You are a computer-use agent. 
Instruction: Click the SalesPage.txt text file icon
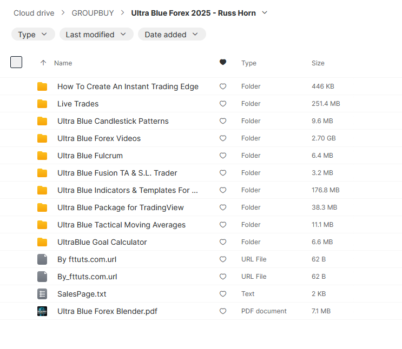coord(42,294)
